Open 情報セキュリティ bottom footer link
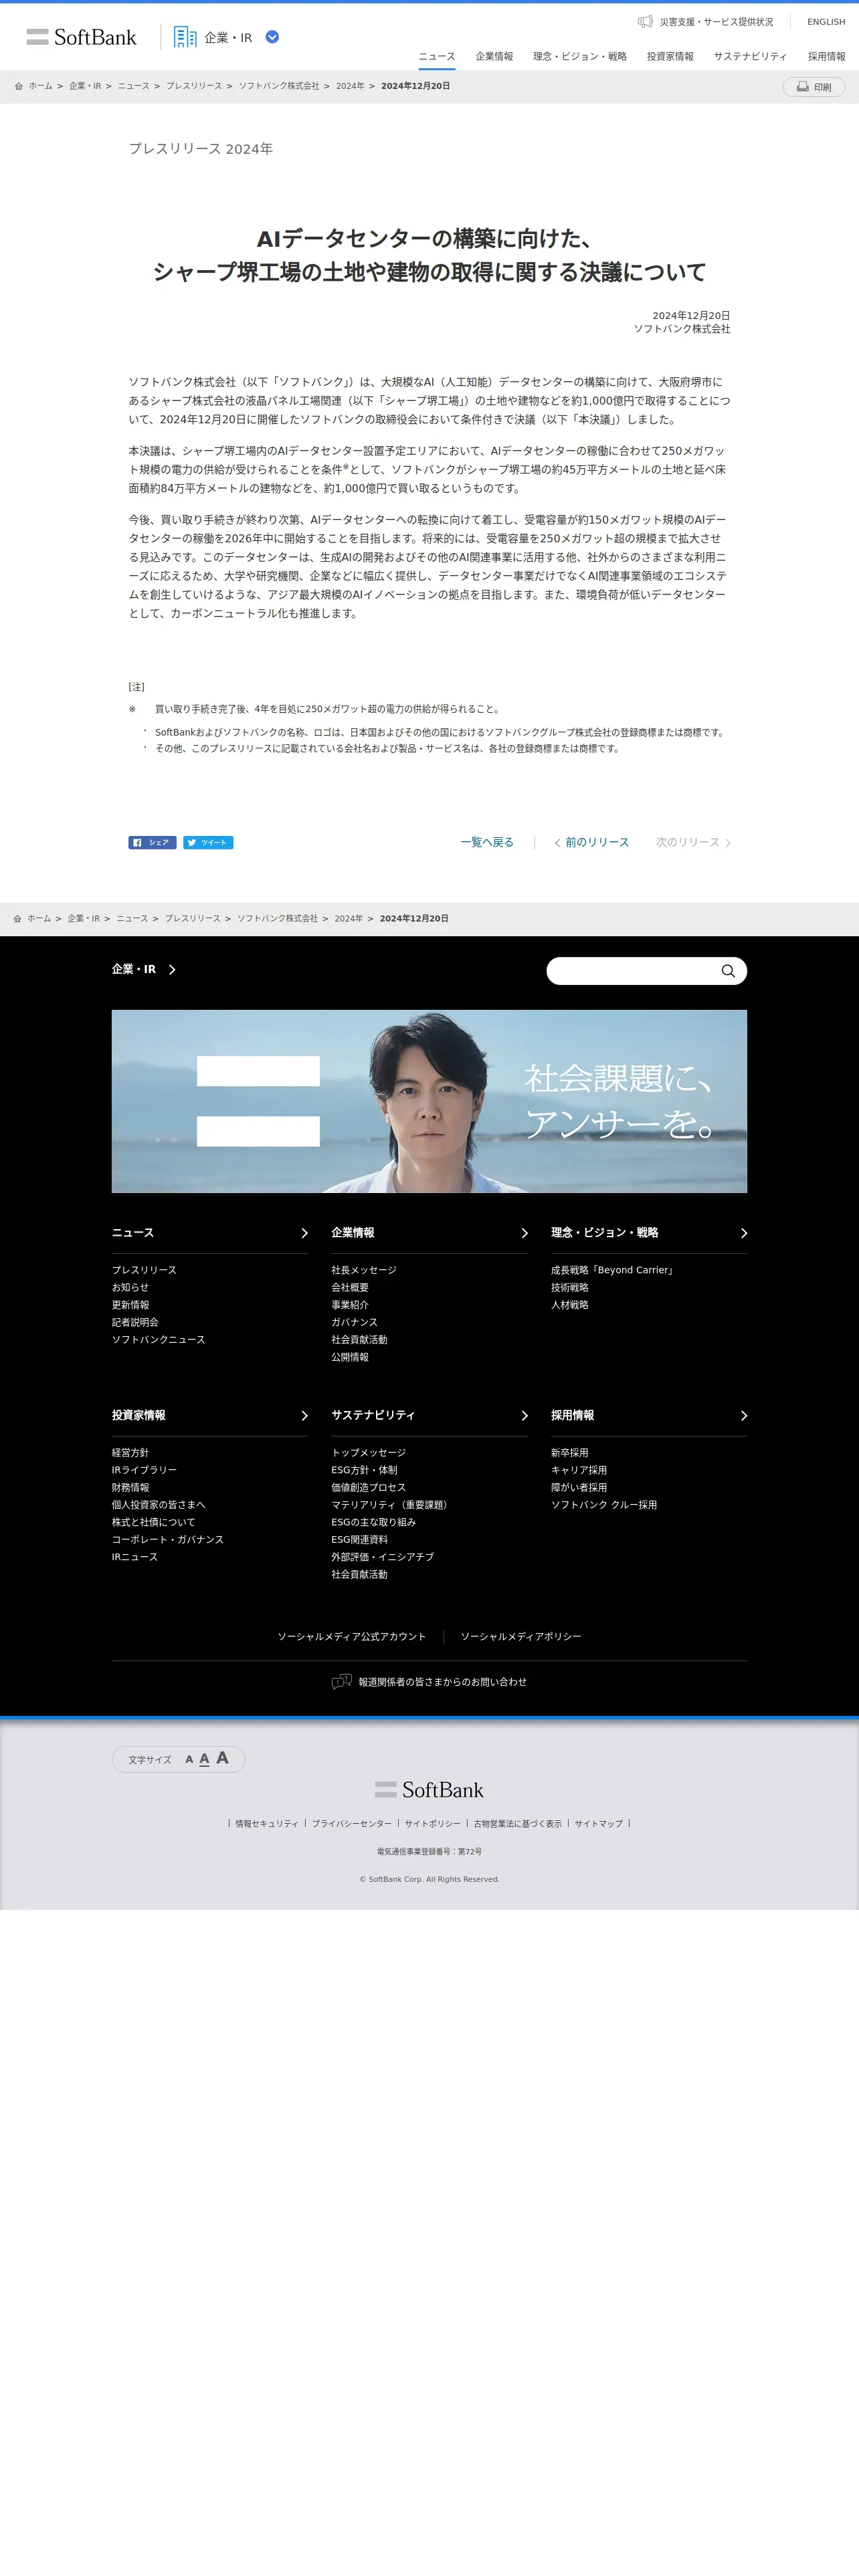This screenshot has height=2576, width=859. pyautogui.click(x=267, y=1824)
